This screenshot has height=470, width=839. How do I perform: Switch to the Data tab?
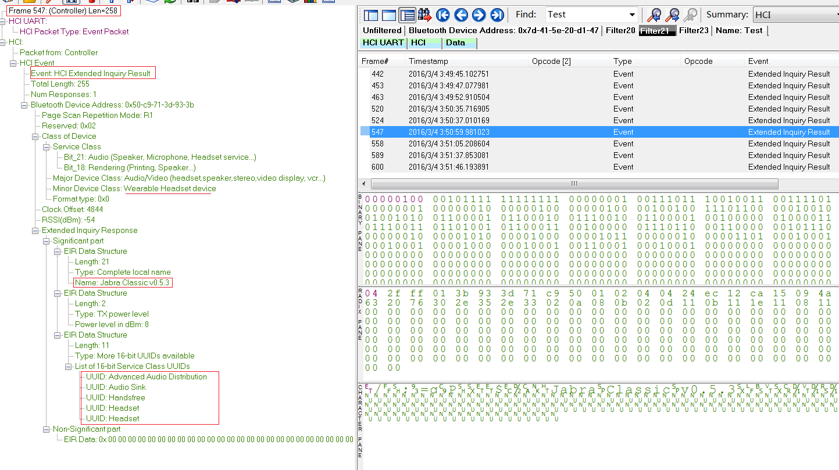[x=459, y=43]
